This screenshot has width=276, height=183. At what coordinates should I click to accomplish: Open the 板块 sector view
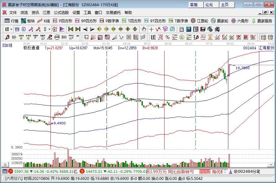pos(28,21)
